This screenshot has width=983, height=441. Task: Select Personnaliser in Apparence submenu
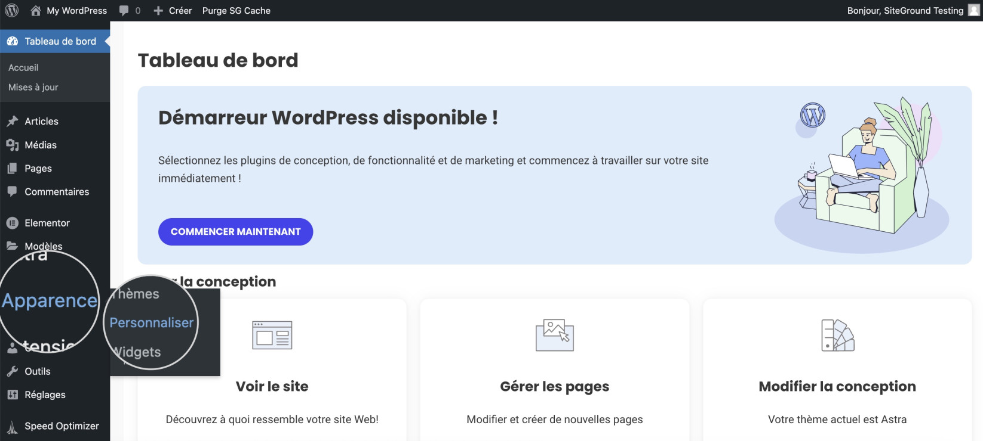[152, 322]
